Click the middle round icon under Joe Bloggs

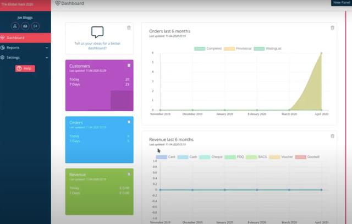25,26
